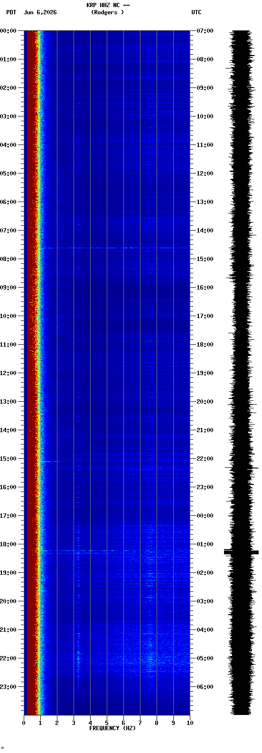Click the 06:00 UTC time label
Viewport: 262px width, 753px height.
coord(205,687)
